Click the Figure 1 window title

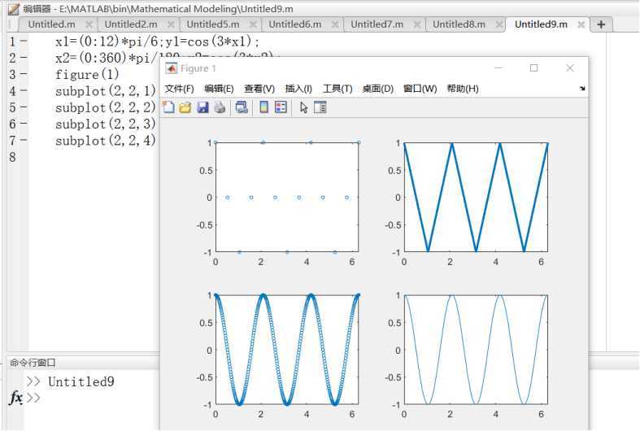pyautogui.click(x=198, y=68)
